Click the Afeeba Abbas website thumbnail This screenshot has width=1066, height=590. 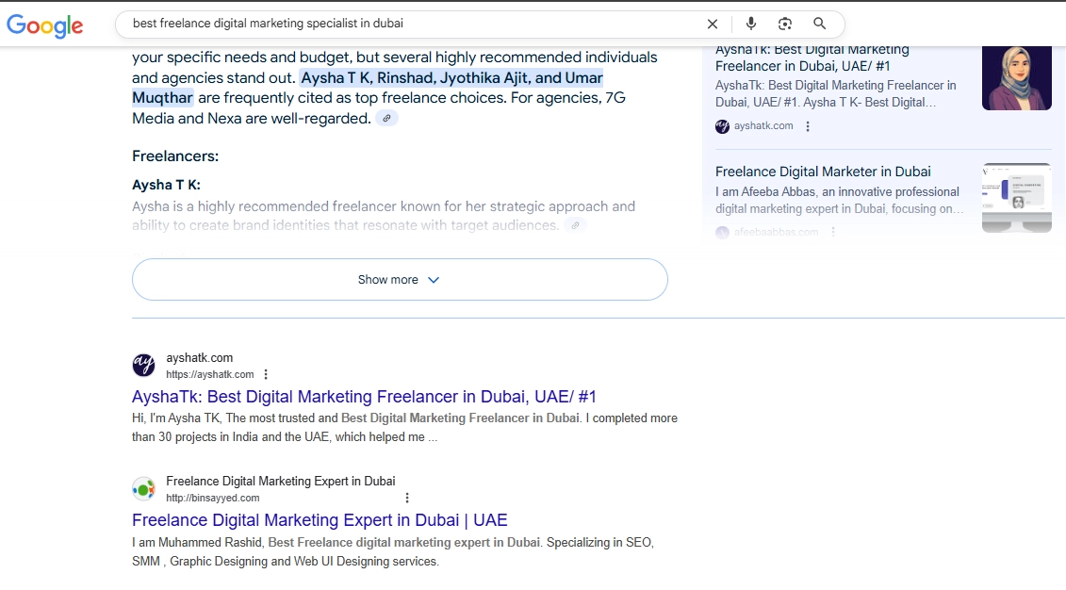click(1016, 198)
